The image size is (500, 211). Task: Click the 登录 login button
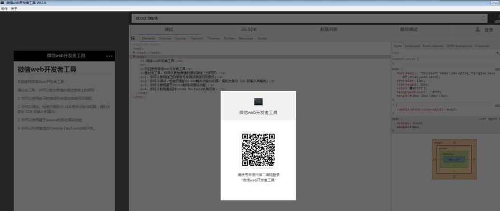click(489, 30)
